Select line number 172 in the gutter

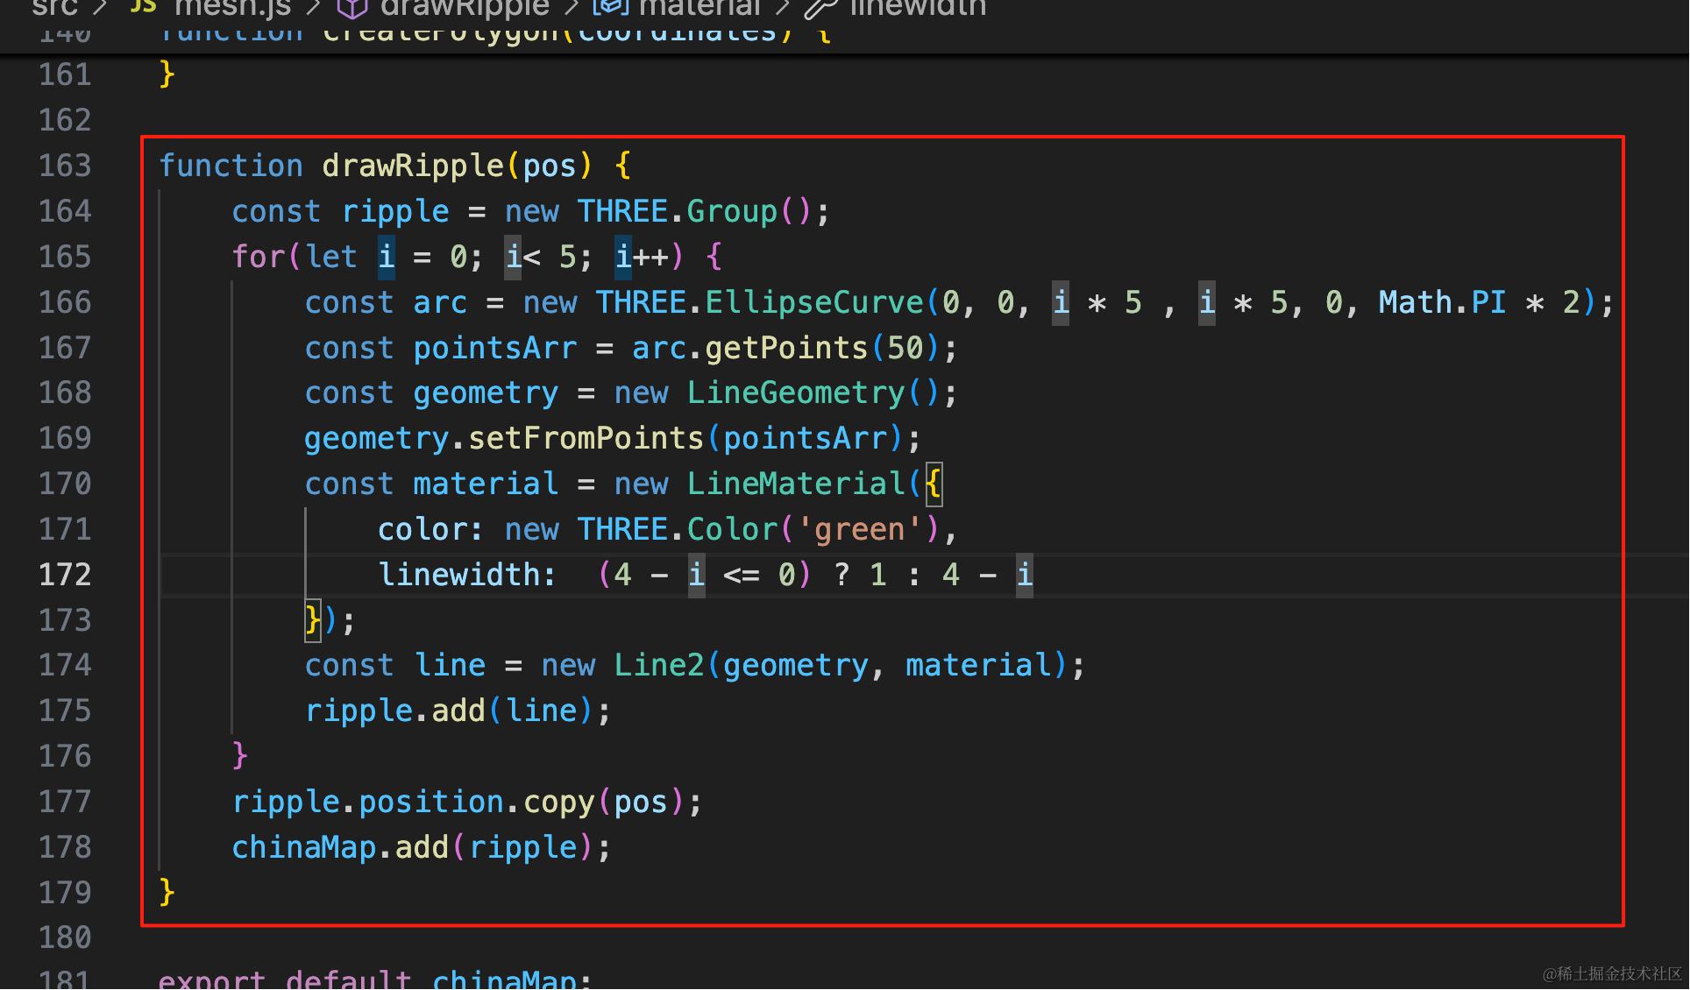click(65, 575)
